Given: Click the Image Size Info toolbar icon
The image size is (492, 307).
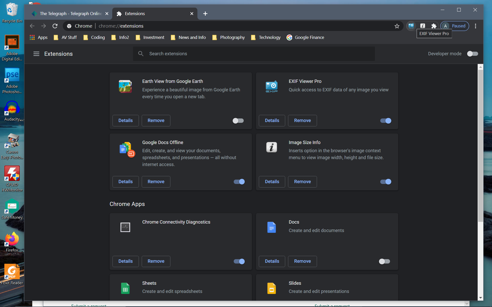Looking at the screenshot, I should point(423,26).
